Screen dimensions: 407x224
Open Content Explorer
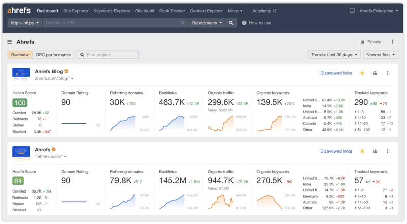click(x=207, y=11)
